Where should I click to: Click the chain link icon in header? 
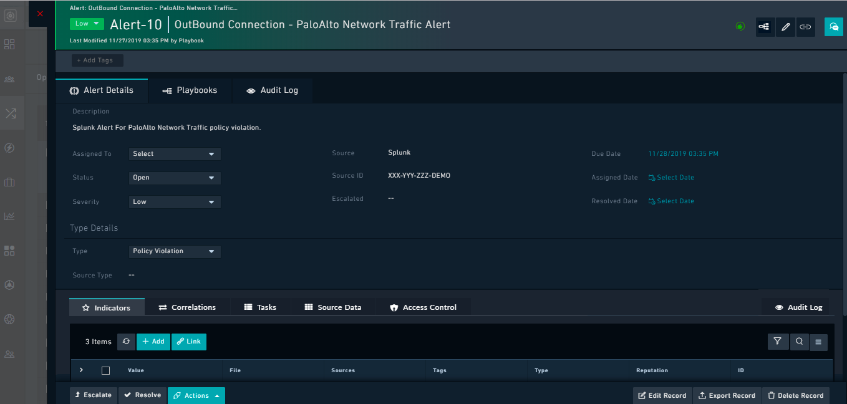point(805,27)
